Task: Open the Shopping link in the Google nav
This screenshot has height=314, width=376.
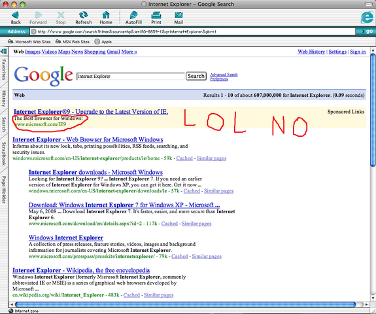Action: click(95, 52)
